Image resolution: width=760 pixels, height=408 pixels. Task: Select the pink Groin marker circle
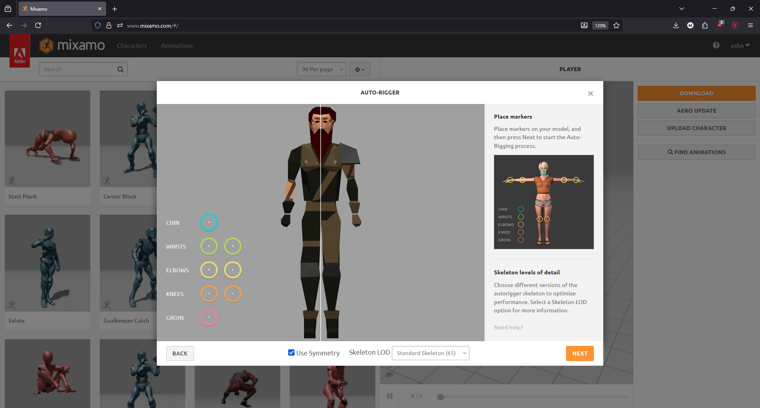click(x=209, y=317)
